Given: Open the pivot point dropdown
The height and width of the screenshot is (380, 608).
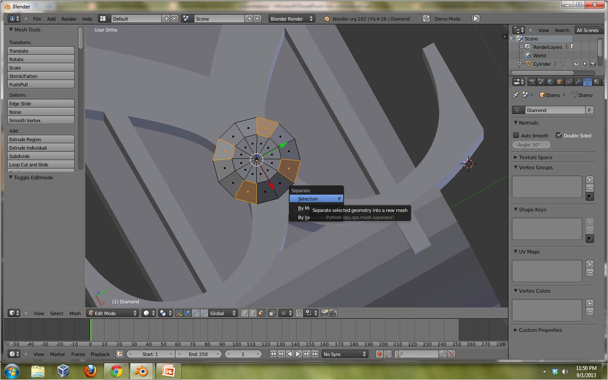Looking at the screenshot, I should click(x=166, y=313).
